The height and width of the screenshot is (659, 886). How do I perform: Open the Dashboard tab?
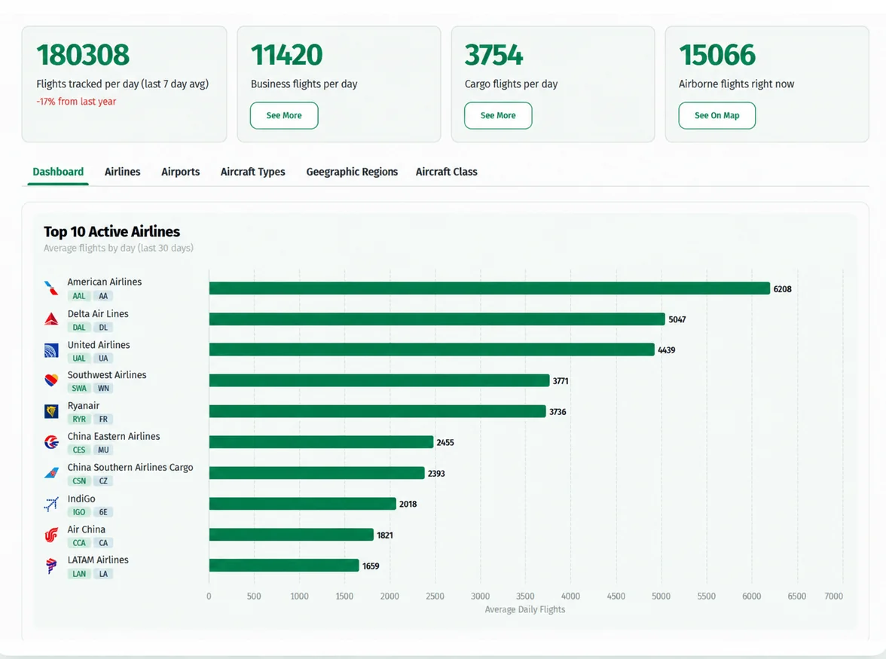coord(58,172)
